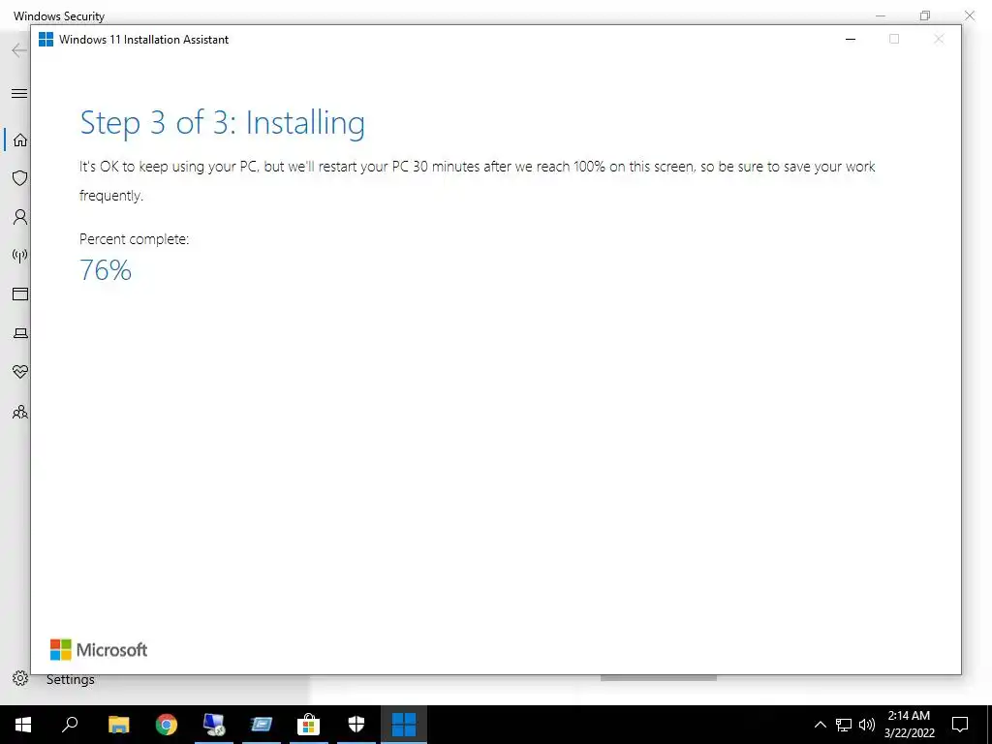Image resolution: width=992 pixels, height=744 pixels.
Task: Click the 76% percent complete value
Action: [x=106, y=270]
